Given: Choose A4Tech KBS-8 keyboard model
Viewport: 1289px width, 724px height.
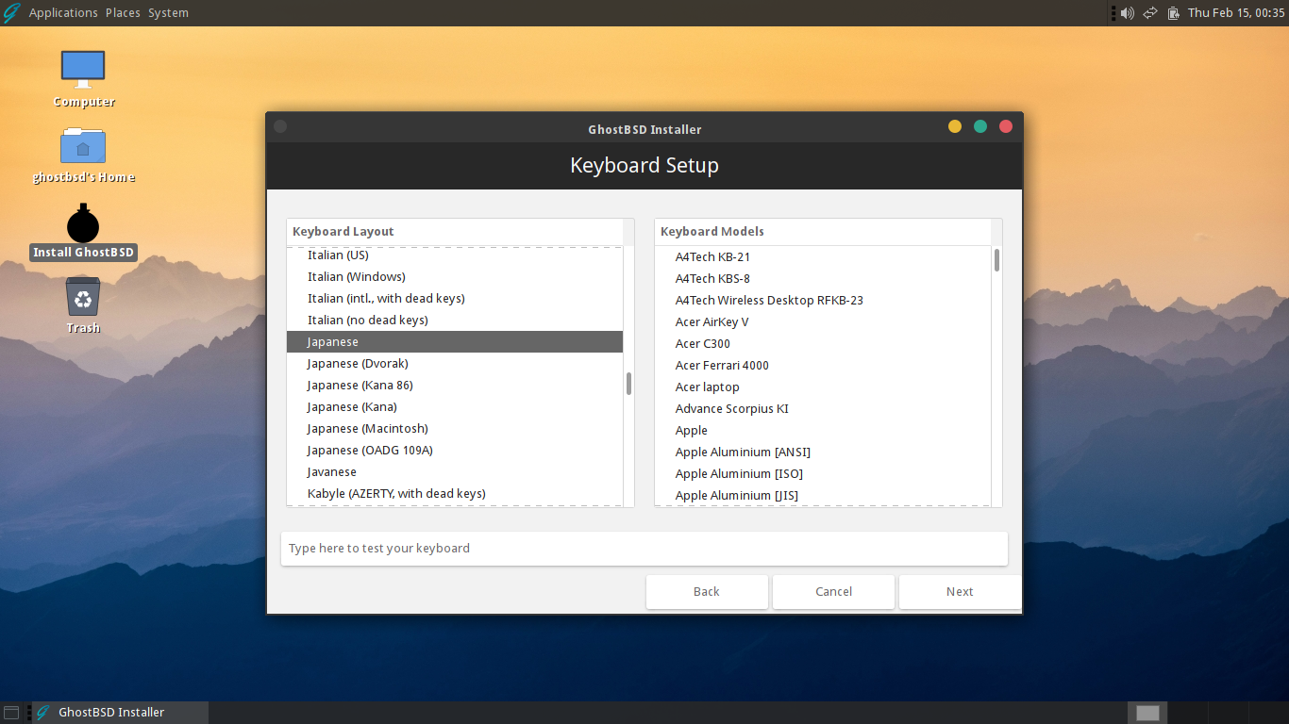Looking at the screenshot, I should 823,279.
